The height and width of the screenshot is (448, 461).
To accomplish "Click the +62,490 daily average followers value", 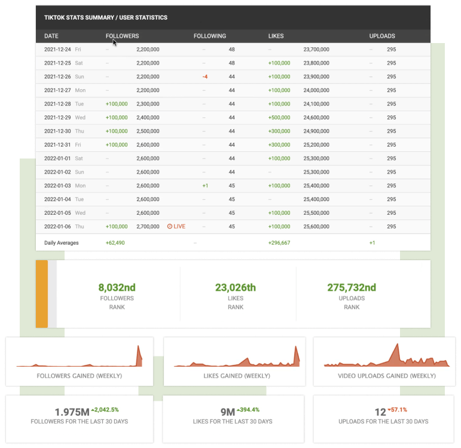I will pyautogui.click(x=117, y=243).
